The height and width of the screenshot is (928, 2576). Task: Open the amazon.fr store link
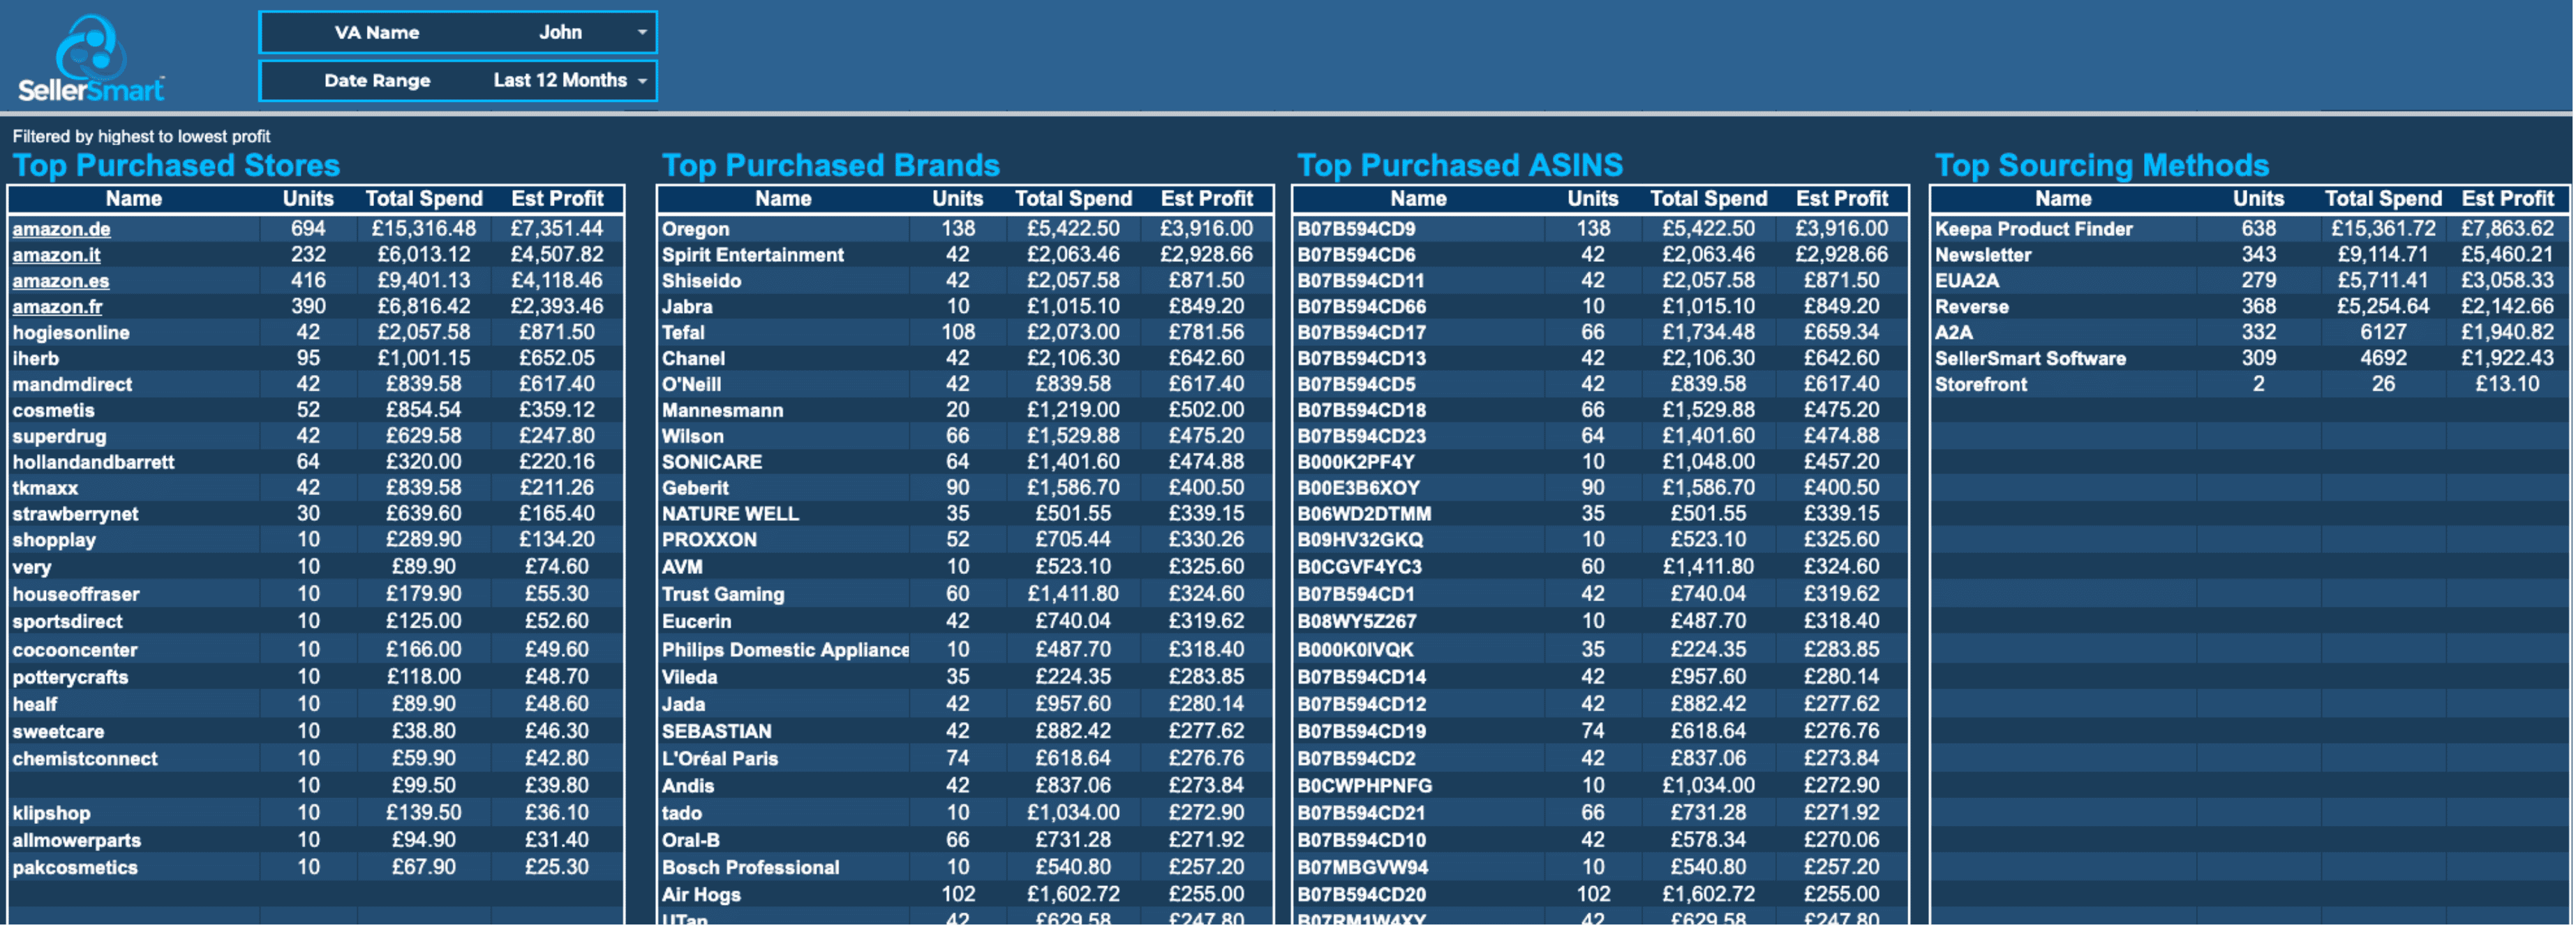point(57,307)
